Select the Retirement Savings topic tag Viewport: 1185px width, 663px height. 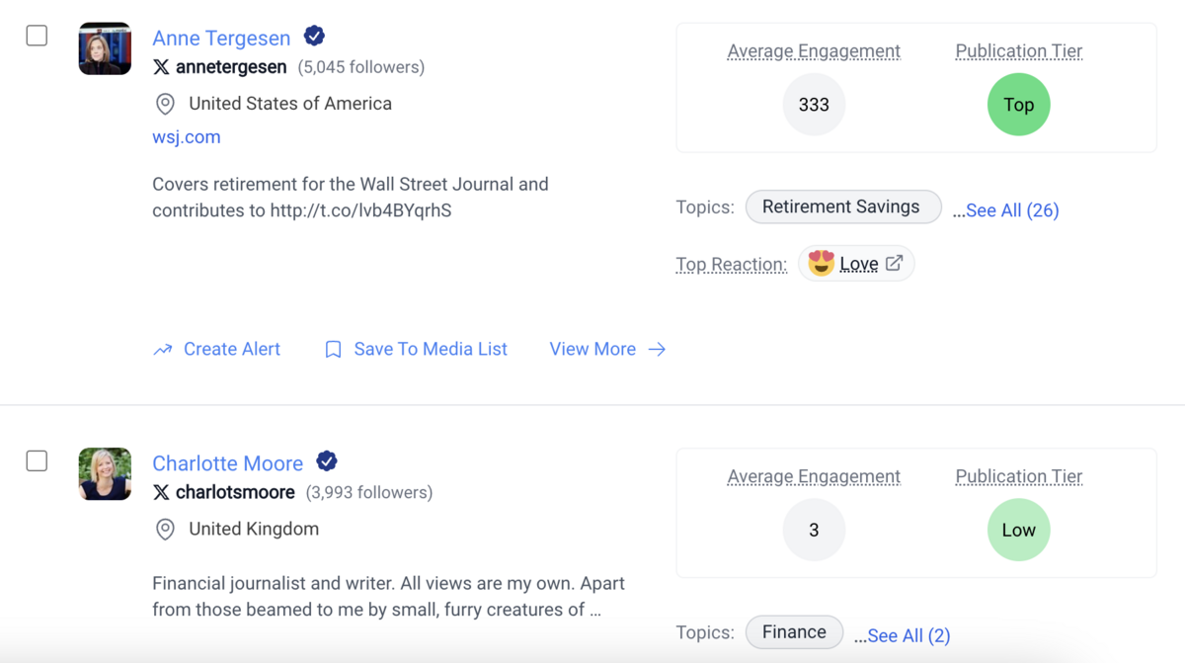pos(842,207)
